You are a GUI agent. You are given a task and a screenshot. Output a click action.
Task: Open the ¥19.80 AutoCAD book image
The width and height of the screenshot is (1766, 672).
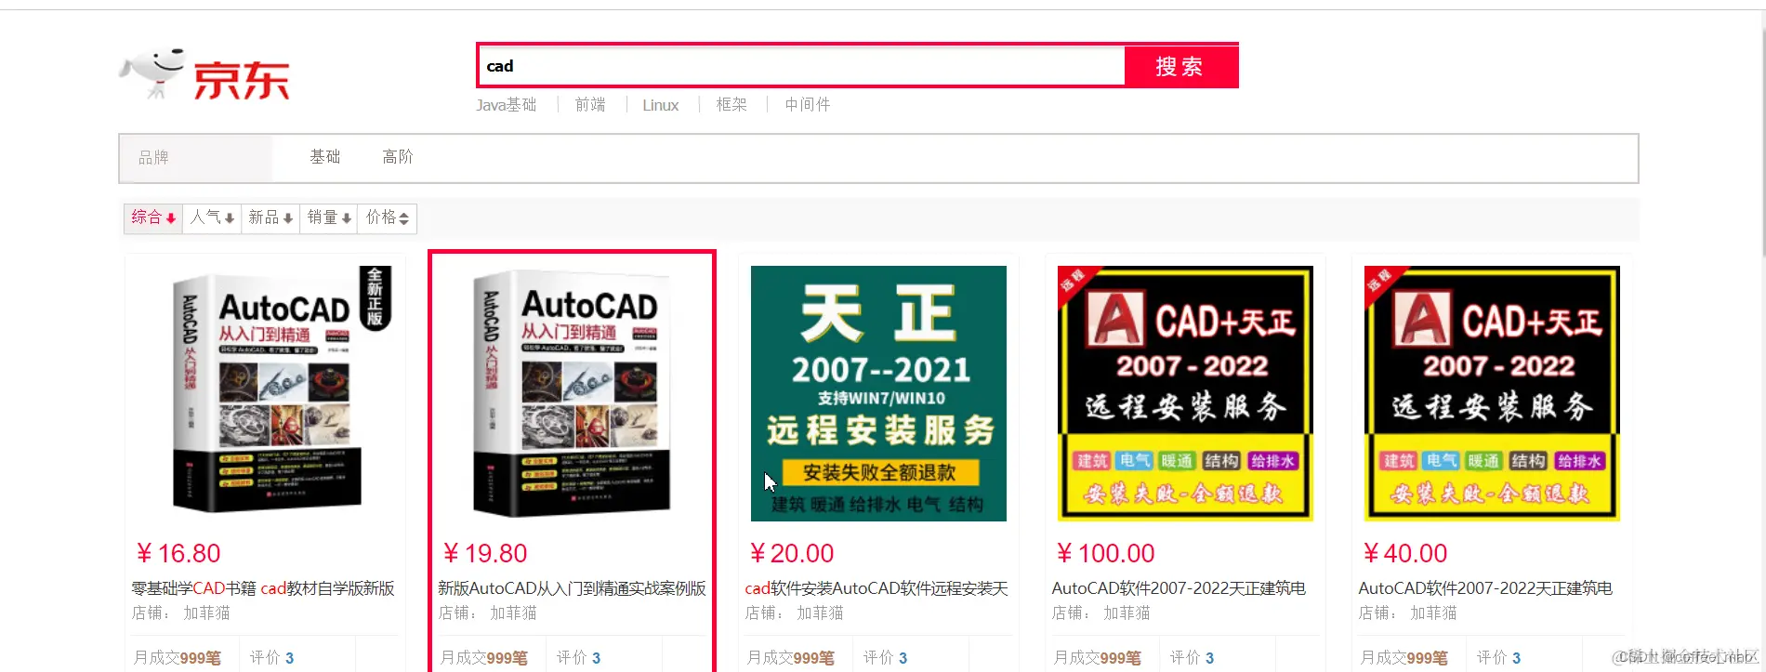(572, 393)
